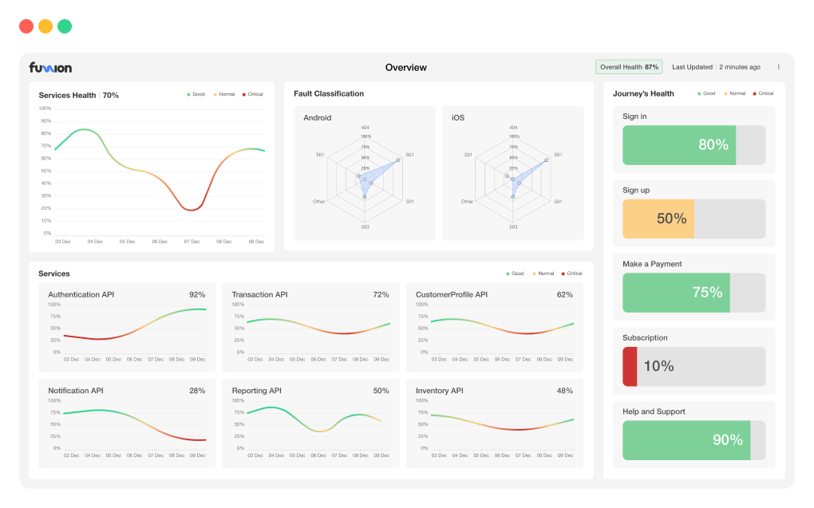The height and width of the screenshot is (508, 814).
Task: Click the Fuwion logo
Action: pyautogui.click(x=49, y=68)
